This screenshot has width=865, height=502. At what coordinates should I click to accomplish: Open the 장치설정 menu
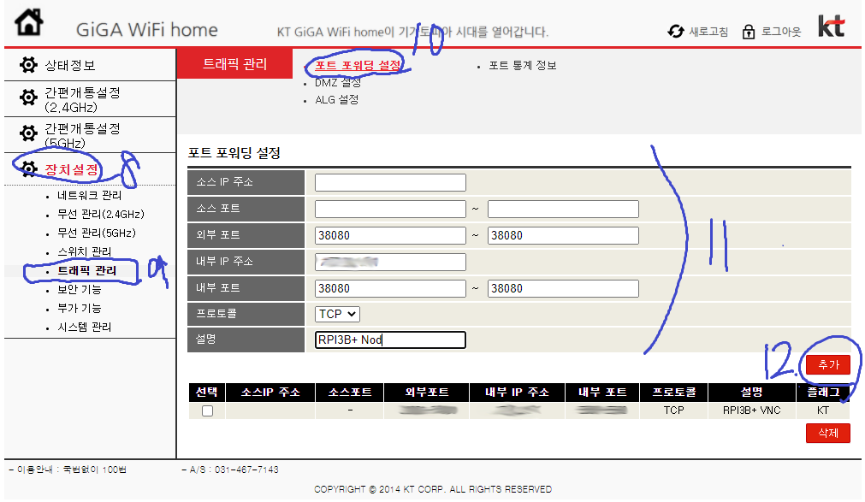click(x=72, y=169)
